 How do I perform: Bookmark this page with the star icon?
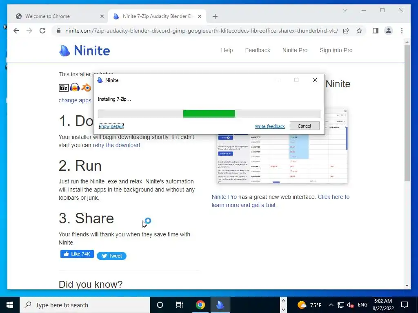pos(359,31)
